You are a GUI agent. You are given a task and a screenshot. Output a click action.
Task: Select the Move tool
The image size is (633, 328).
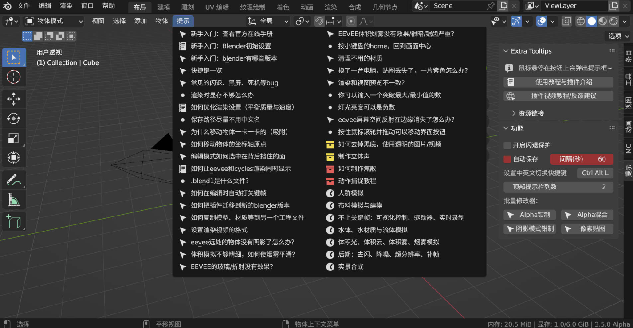point(13,99)
